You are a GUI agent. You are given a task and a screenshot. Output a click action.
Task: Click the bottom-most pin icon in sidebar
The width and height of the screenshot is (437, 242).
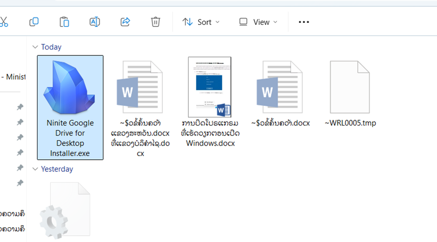point(20,183)
